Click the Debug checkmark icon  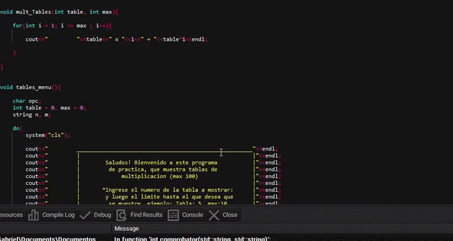click(x=85, y=215)
